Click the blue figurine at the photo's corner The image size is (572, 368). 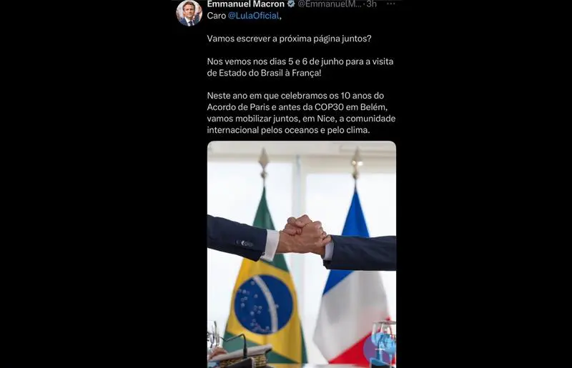tap(380, 344)
